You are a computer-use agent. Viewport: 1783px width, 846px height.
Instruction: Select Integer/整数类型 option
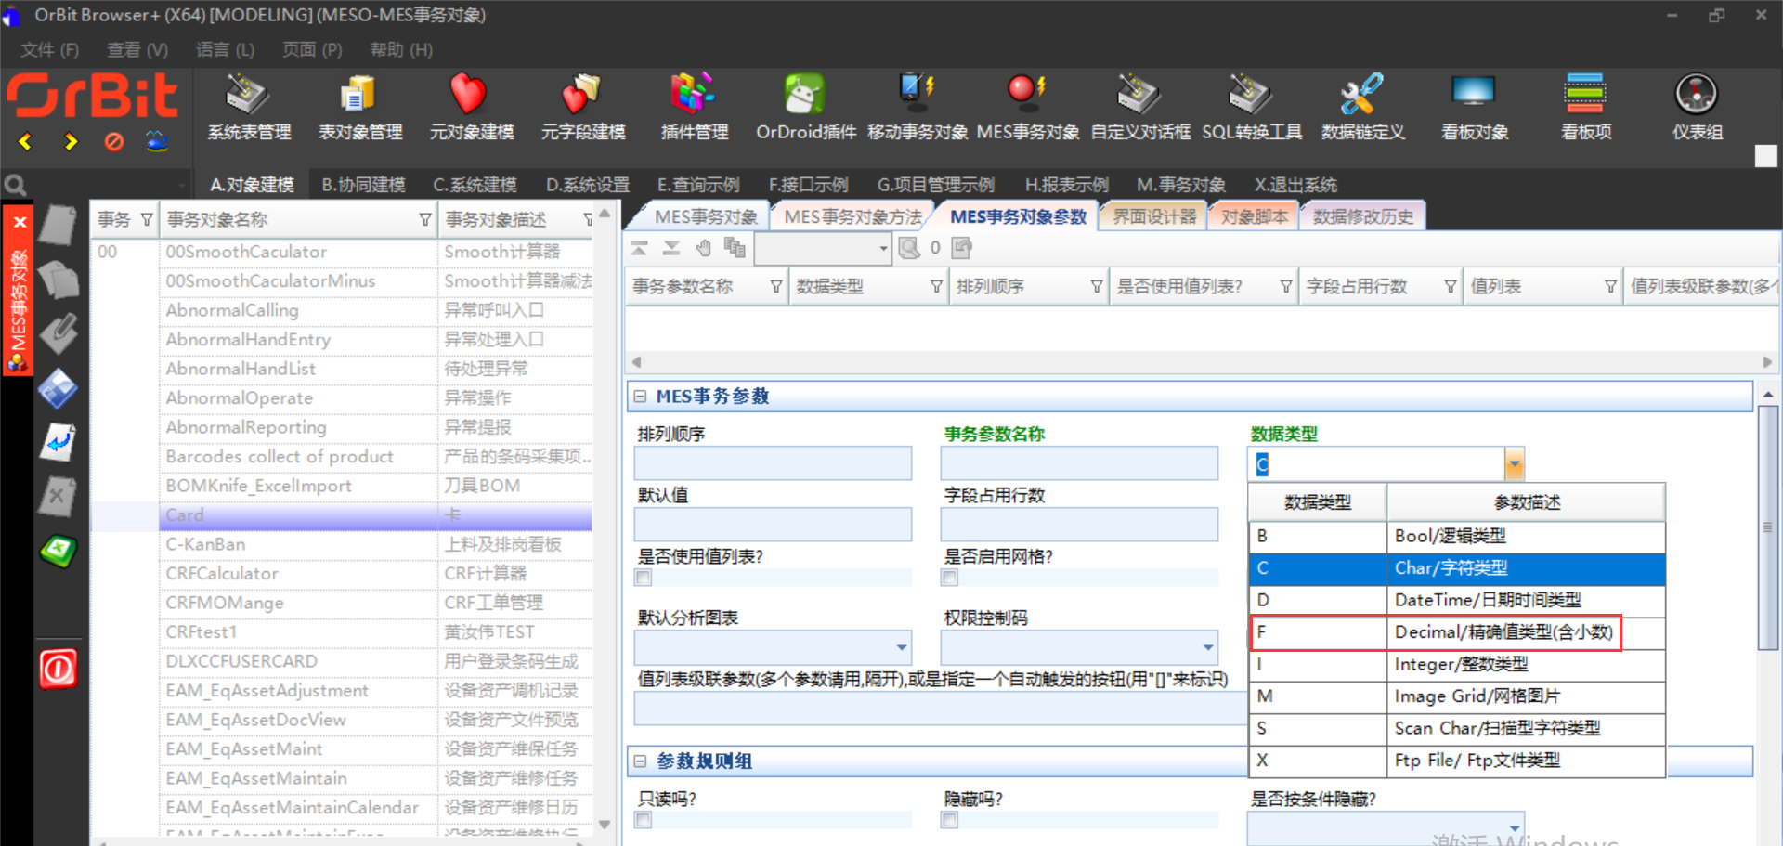(1456, 664)
